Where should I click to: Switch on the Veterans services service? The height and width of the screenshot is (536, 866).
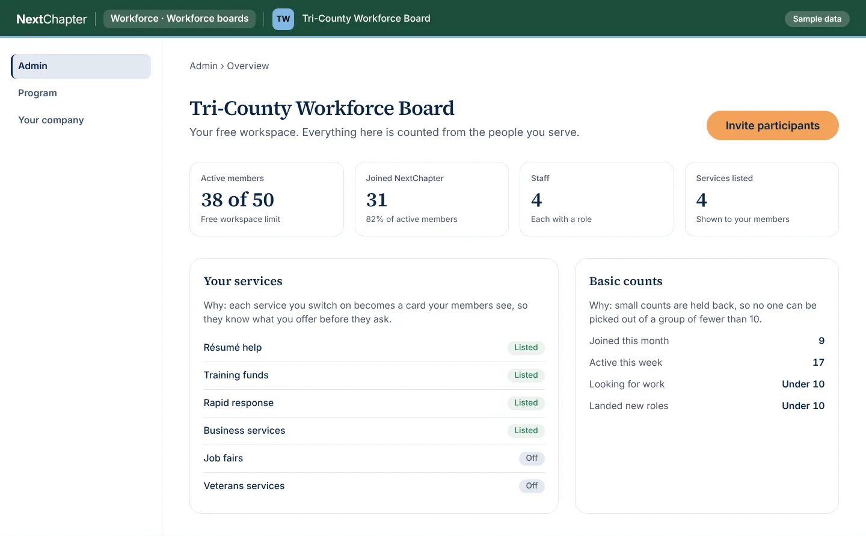[x=532, y=486]
